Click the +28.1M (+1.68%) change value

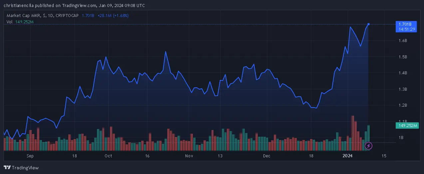(113, 16)
